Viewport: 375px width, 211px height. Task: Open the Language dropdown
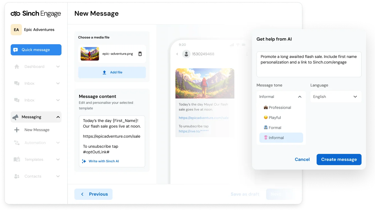click(x=336, y=96)
